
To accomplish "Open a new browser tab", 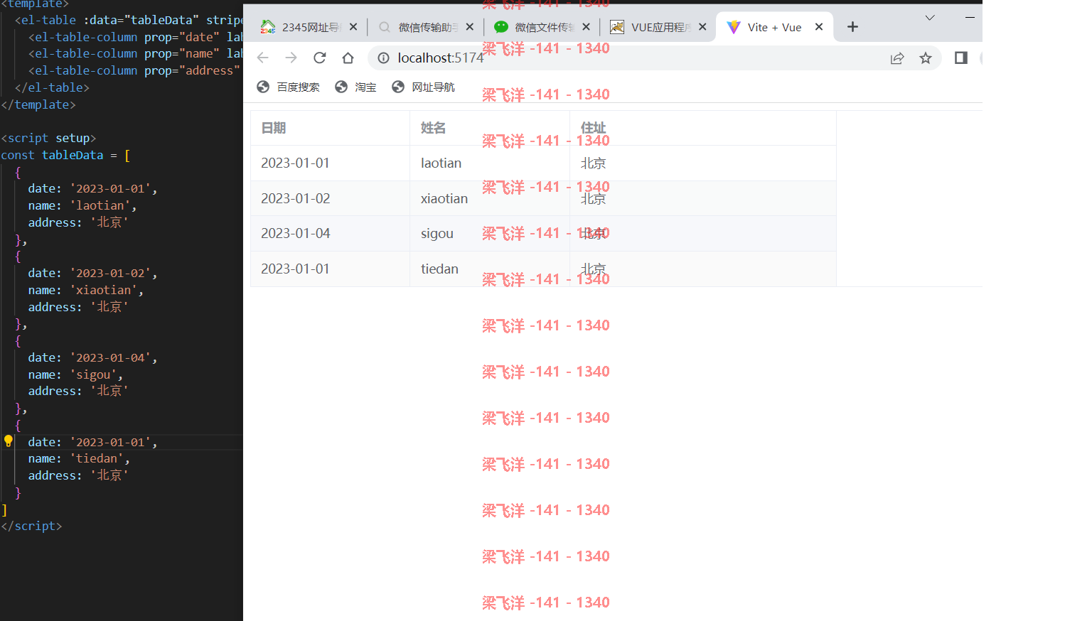I will (852, 27).
